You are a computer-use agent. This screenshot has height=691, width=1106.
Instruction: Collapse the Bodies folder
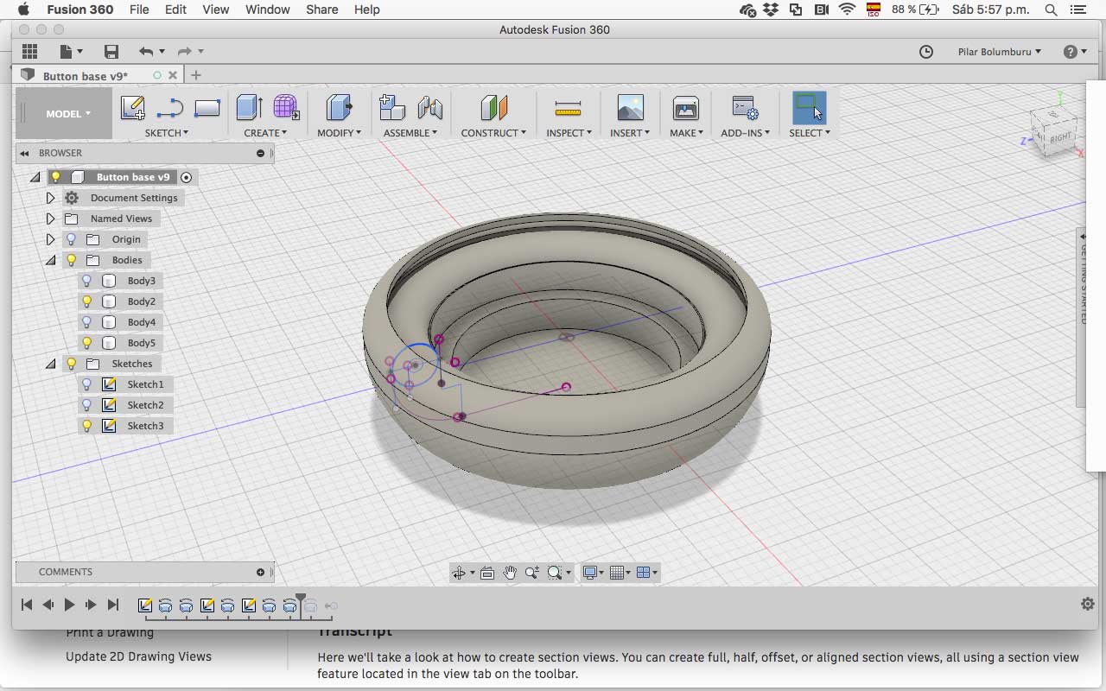(x=50, y=260)
